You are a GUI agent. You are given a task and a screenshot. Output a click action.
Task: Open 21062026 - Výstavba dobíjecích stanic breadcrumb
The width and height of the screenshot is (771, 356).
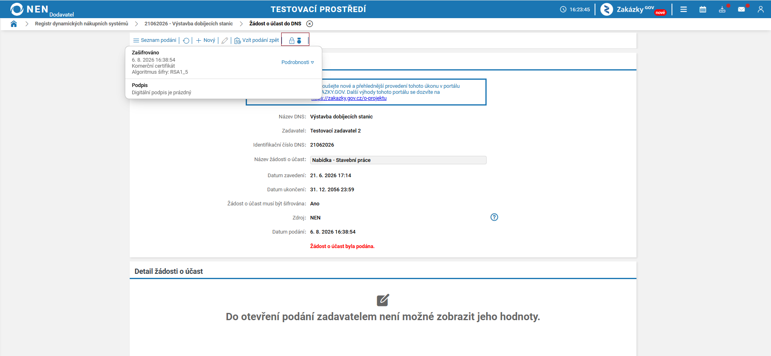[189, 24]
